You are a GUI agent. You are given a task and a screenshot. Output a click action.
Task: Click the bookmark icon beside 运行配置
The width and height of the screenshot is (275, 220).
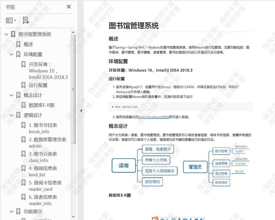click(x=23, y=85)
